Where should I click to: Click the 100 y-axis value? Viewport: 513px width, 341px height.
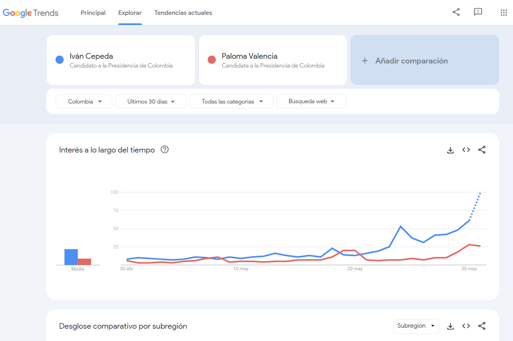(115, 192)
